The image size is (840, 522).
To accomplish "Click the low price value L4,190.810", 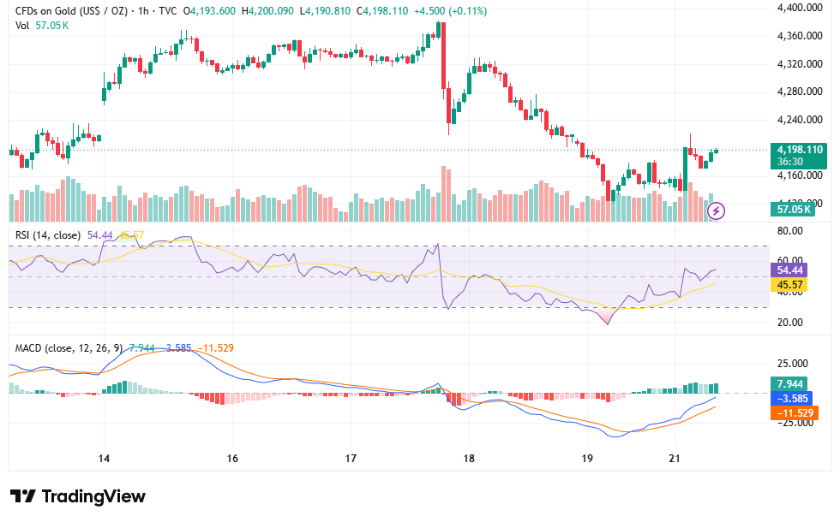I will tap(325, 10).
